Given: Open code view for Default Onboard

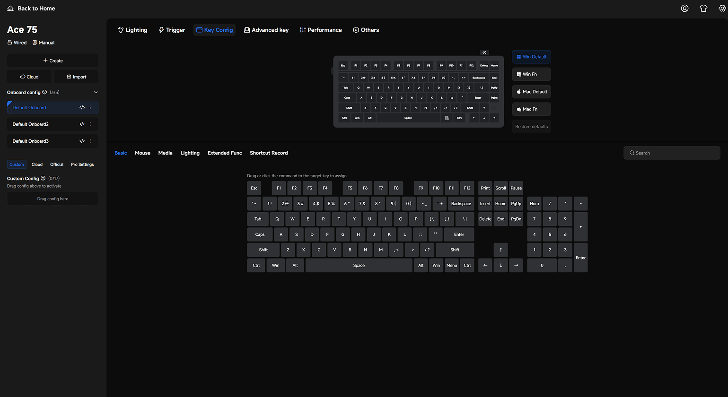Looking at the screenshot, I should point(82,107).
